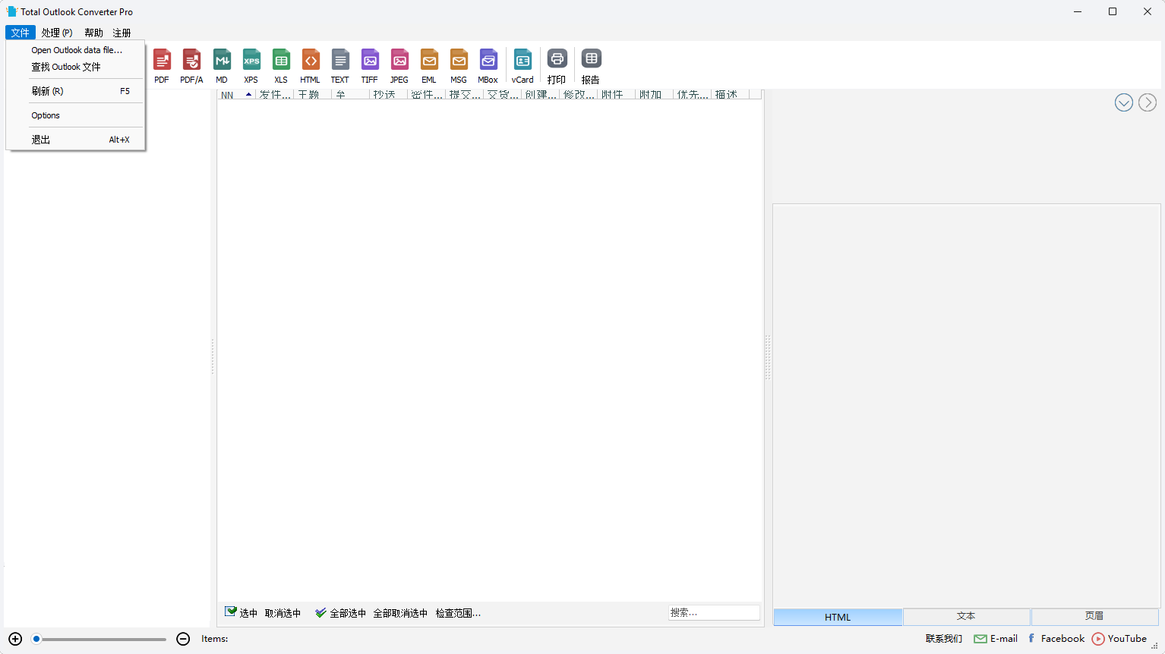Select the PDF/A conversion icon
Viewport: 1165px width, 654px height.
(x=191, y=66)
